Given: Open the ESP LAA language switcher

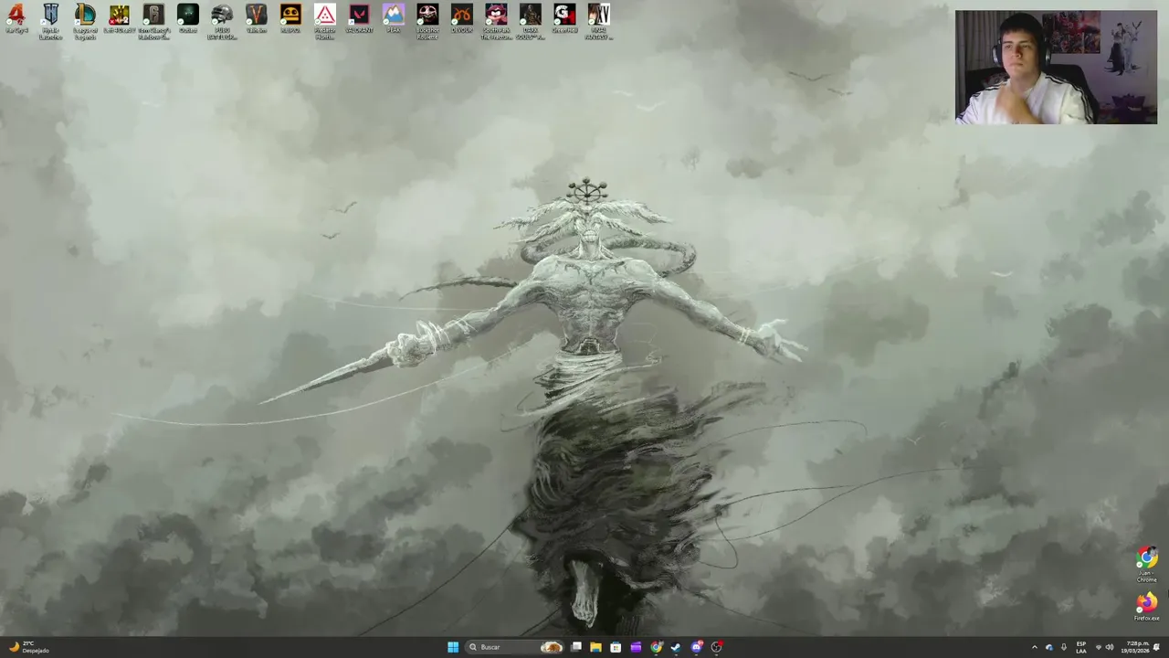Looking at the screenshot, I should tap(1081, 647).
